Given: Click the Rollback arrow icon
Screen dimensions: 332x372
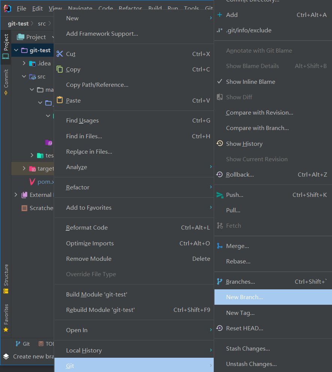Looking at the screenshot, I should [220, 175].
